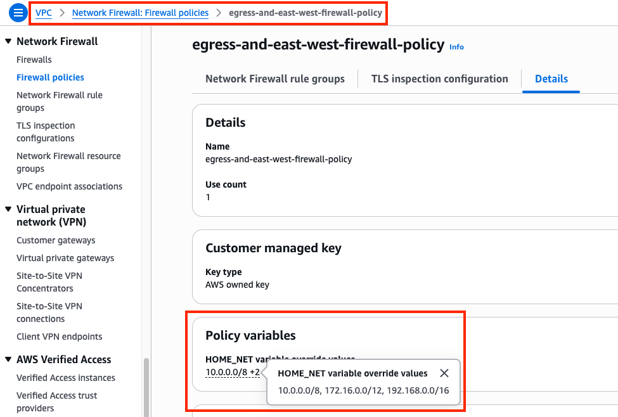Open Customer gateways in the sidebar
618x417 pixels.
56,240
